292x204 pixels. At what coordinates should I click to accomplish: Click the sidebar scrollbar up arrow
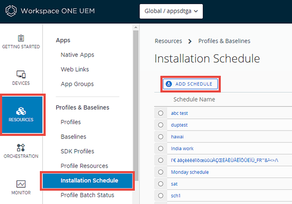click(136, 27)
